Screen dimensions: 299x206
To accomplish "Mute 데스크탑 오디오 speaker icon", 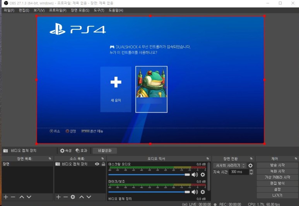I will 195,175.
